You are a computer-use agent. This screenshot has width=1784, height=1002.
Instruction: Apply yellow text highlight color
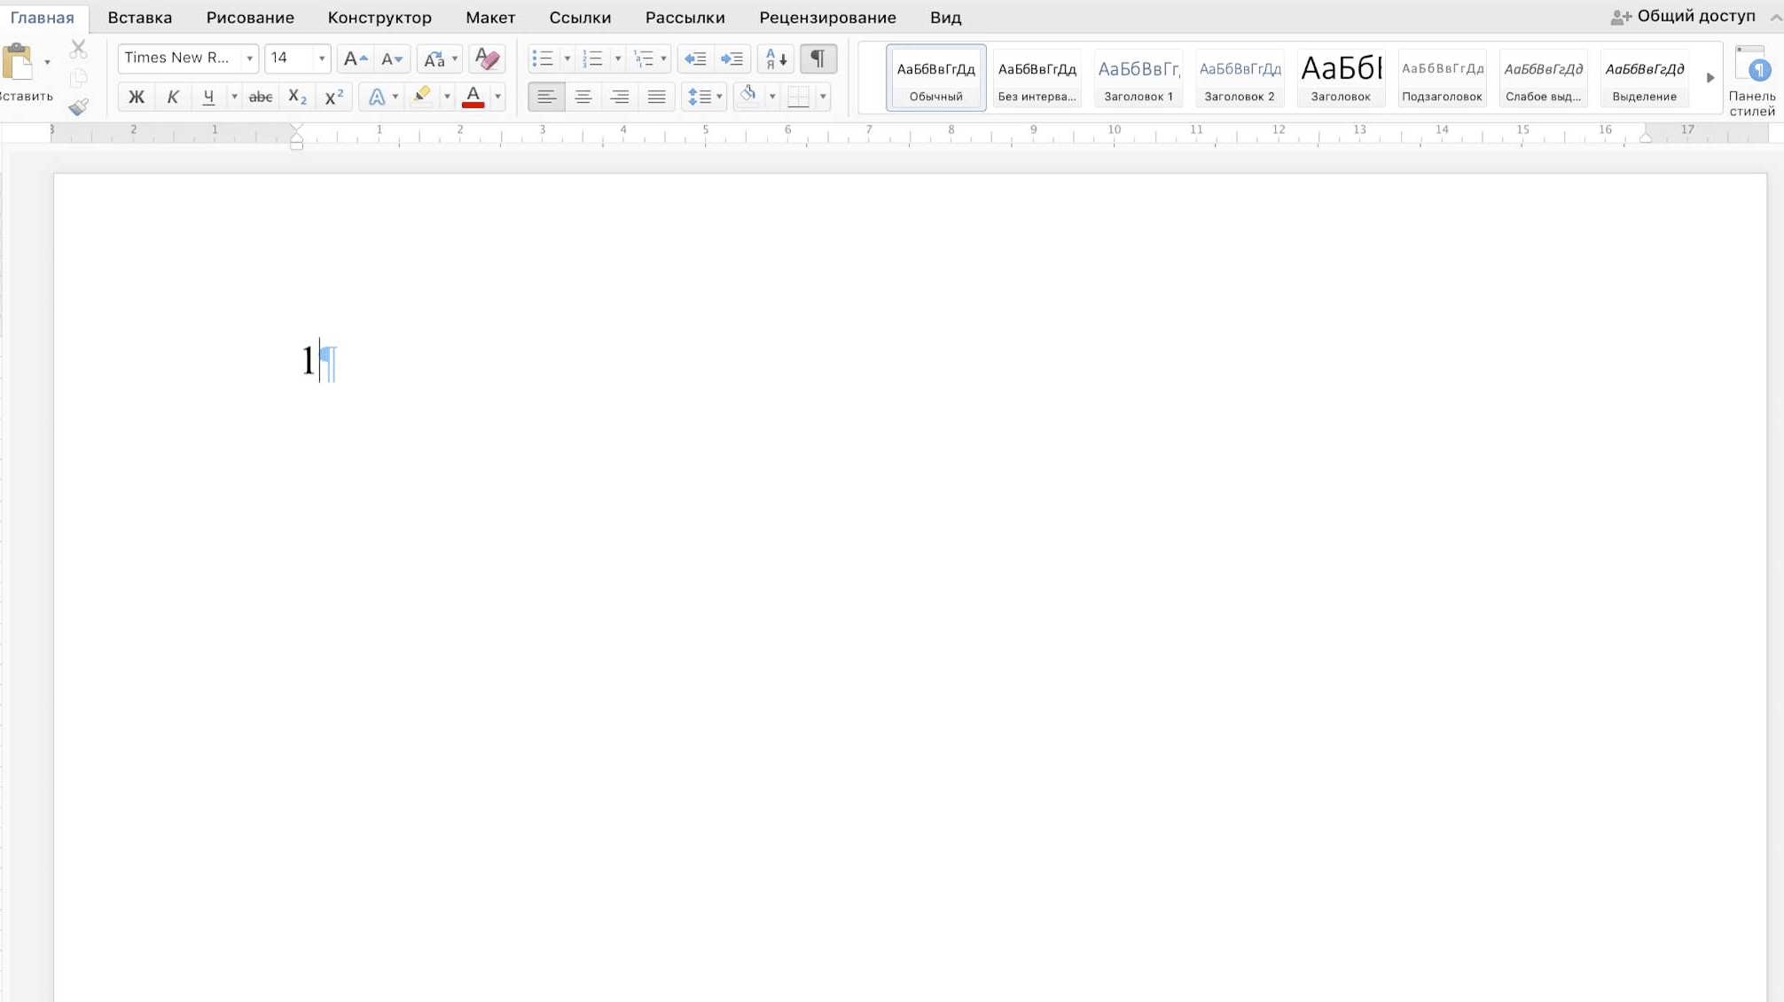423,96
